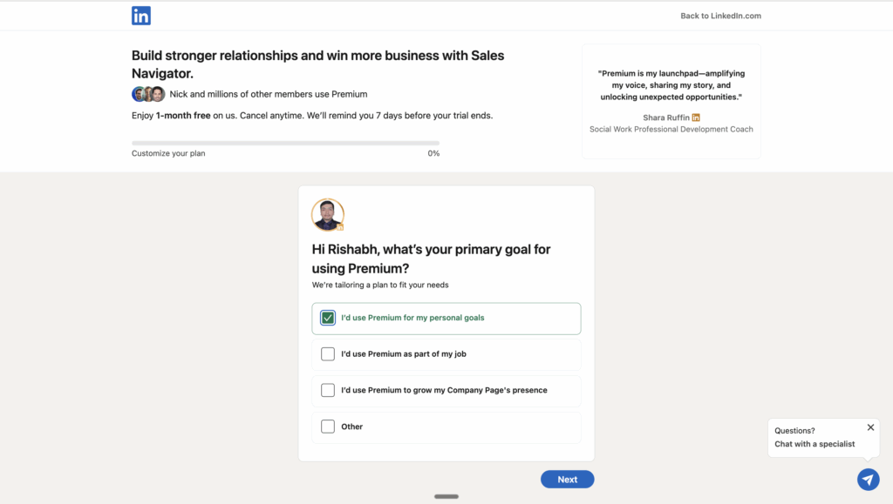Close the Questions chat popup

[x=870, y=427]
